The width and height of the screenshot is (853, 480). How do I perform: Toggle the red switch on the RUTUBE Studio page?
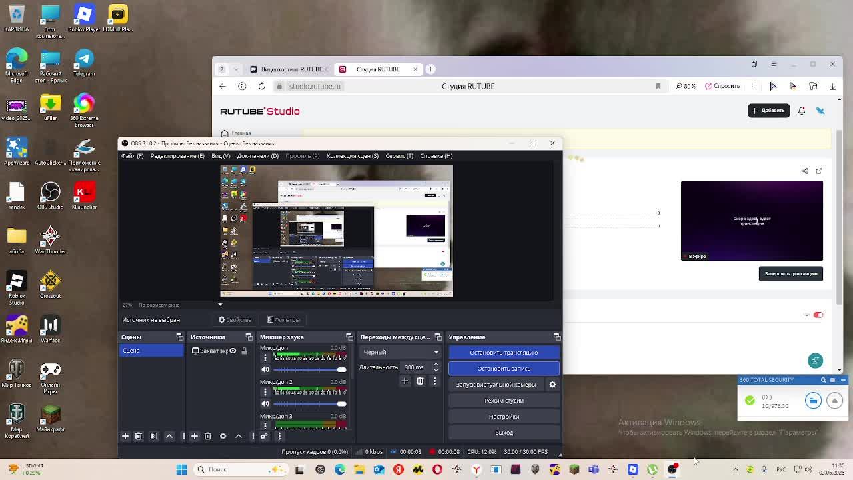(818, 315)
